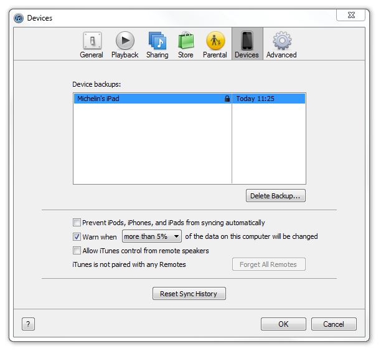The width and height of the screenshot is (381, 353).
Task: Click the iTunes icon in title bar
Action: pyautogui.click(x=19, y=18)
